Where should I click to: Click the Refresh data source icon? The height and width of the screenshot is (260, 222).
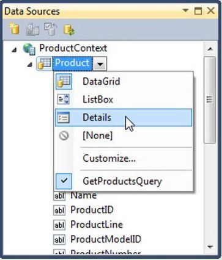pos(69,30)
